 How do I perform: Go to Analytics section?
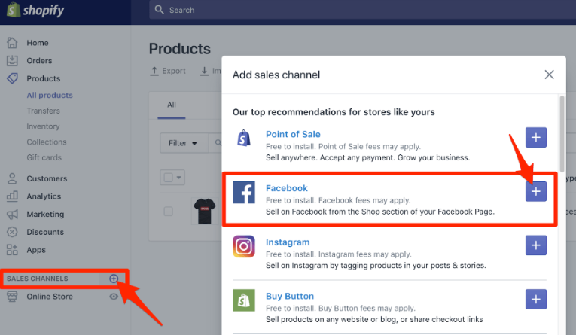[x=44, y=196]
